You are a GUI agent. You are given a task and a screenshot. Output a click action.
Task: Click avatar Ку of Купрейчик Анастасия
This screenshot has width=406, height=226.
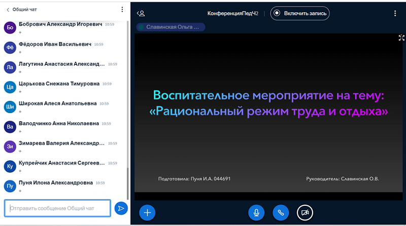coord(10,166)
